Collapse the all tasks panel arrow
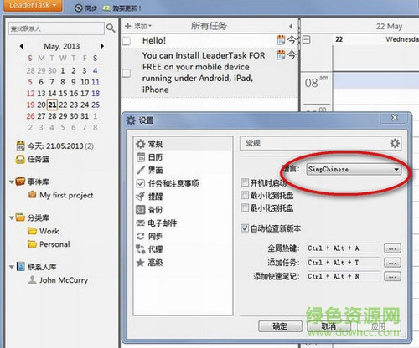This screenshot has height=348, width=419. coord(291,26)
